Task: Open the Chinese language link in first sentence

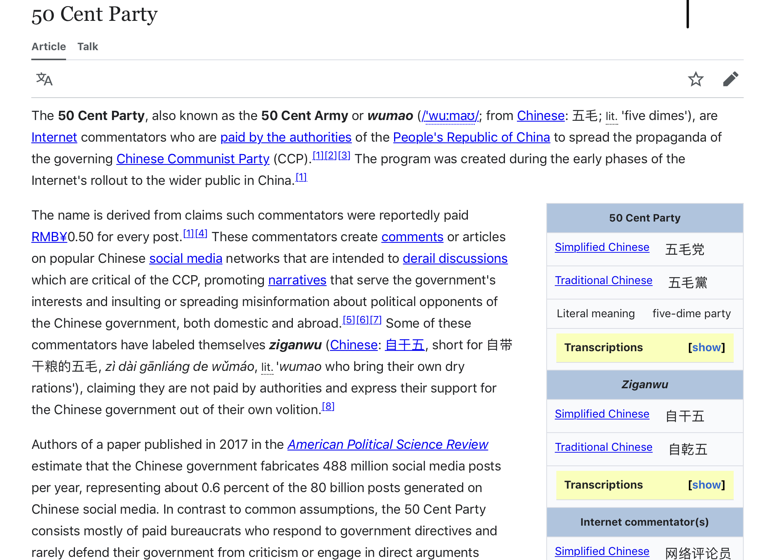Action: [541, 116]
